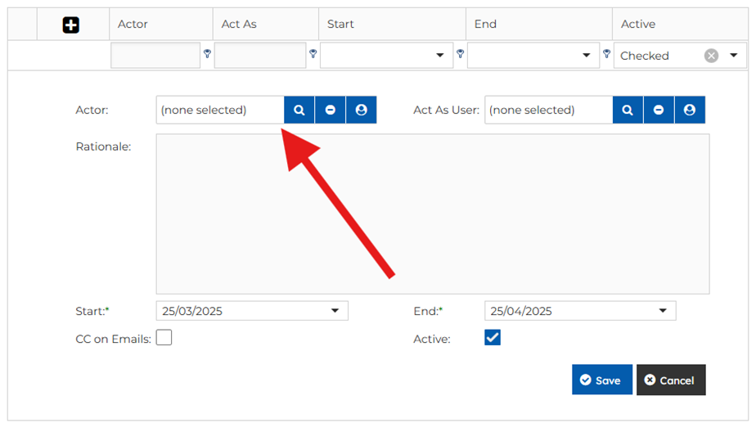Open the Actor search magnifier button
The height and width of the screenshot is (432, 756).
pos(299,110)
